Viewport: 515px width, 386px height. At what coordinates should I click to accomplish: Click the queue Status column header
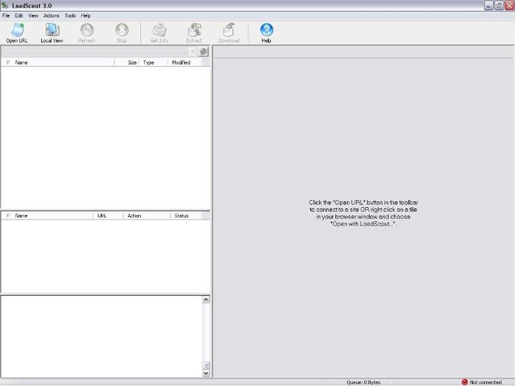[x=185, y=216]
